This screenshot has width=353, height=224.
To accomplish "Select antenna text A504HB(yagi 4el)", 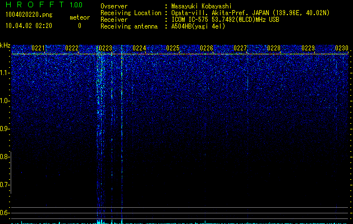I will 198,26.
